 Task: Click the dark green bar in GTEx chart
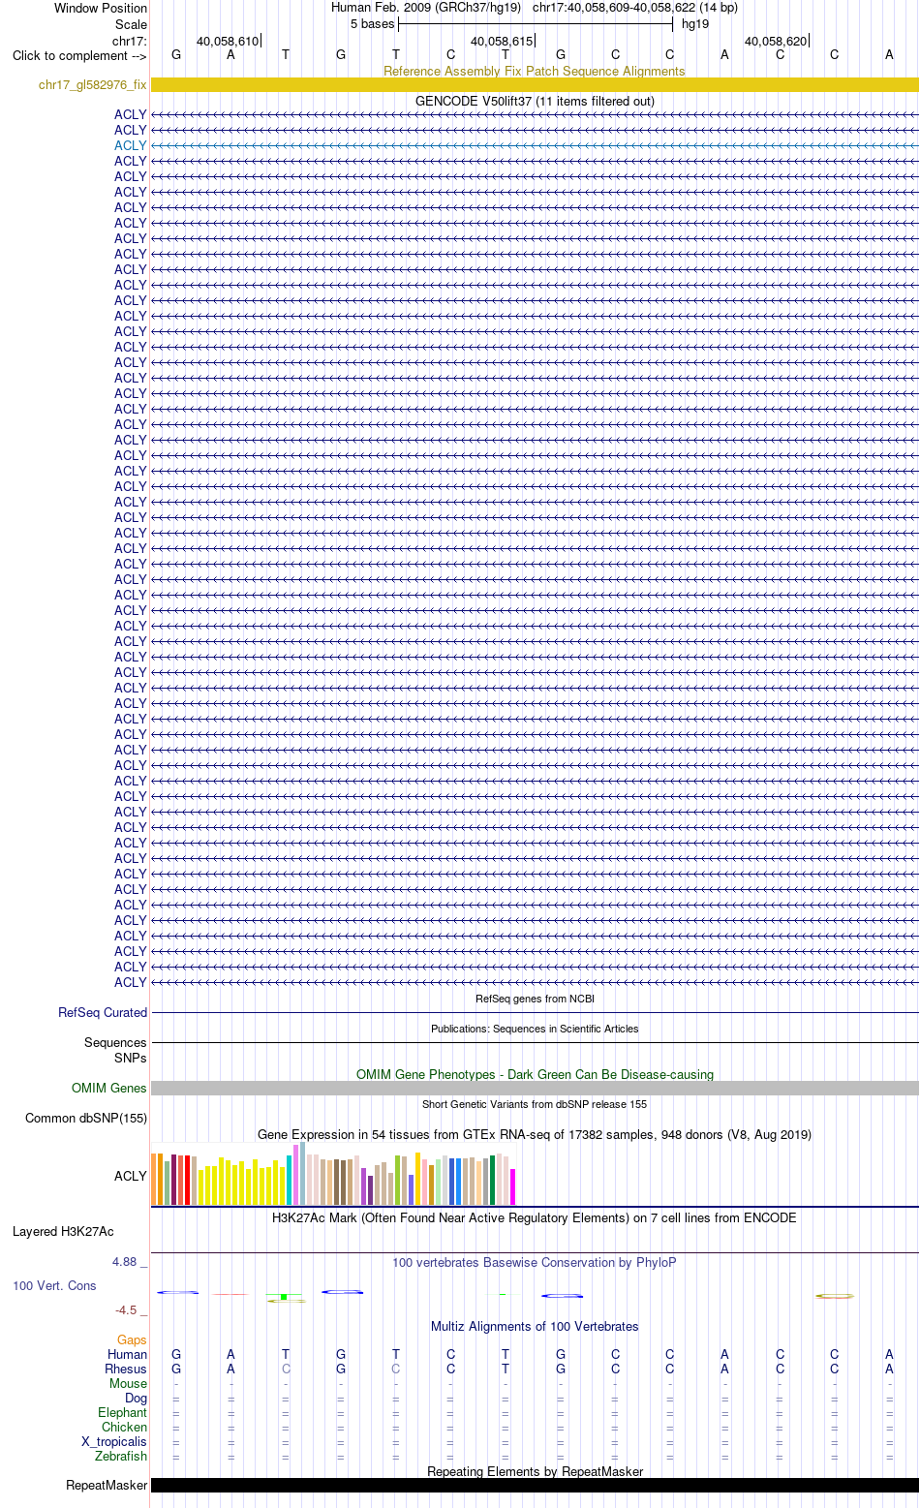tap(493, 1180)
